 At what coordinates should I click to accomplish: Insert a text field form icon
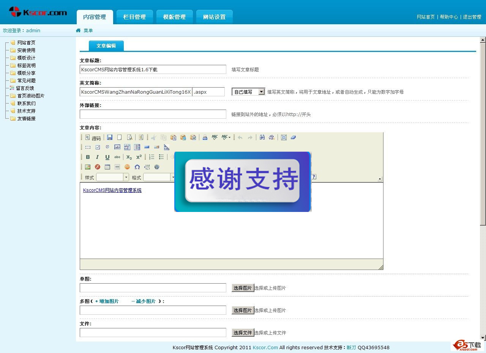(x=117, y=147)
